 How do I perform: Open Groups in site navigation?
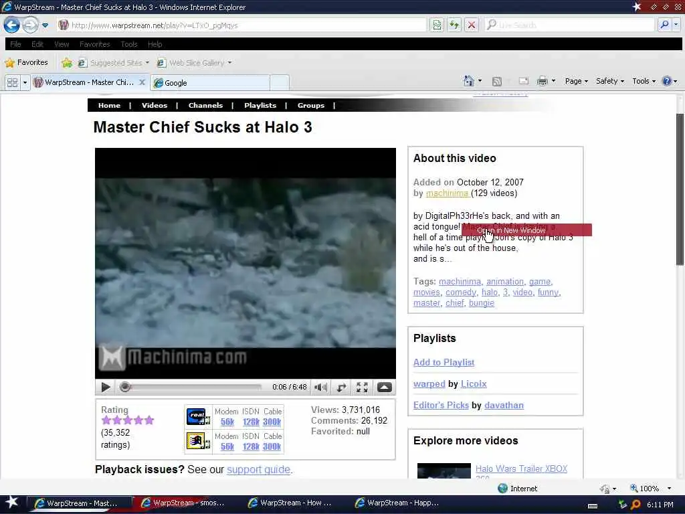(x=310, y=105)
